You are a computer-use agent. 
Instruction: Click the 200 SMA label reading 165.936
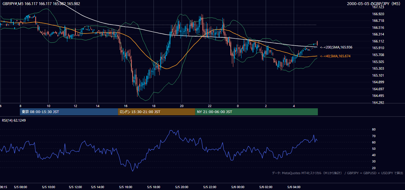click(x=336, y=47)
